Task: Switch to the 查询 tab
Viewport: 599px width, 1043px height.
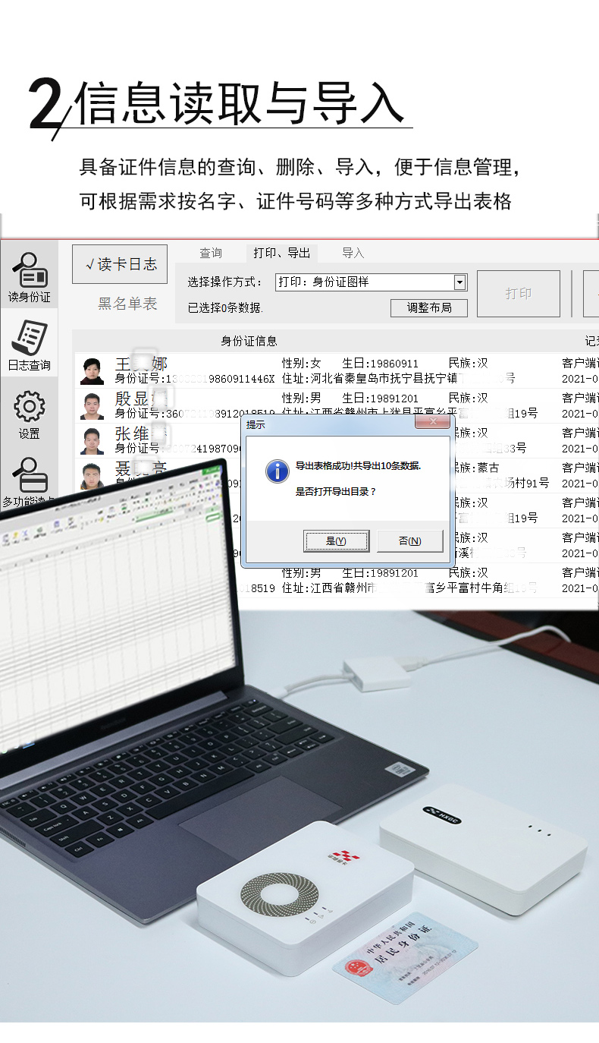Action: tap(211, 253)
